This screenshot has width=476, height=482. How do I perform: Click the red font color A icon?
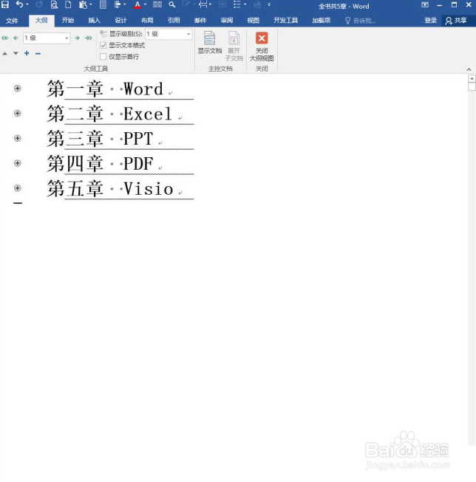pos(137,5)
